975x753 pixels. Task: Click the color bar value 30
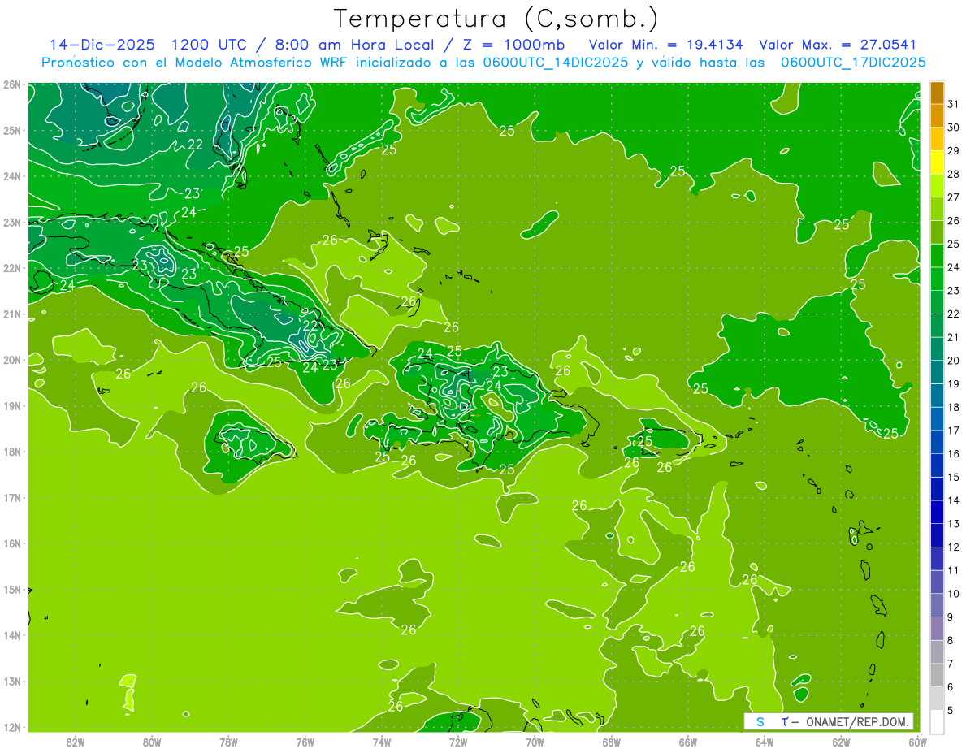[x=954, y=128]
